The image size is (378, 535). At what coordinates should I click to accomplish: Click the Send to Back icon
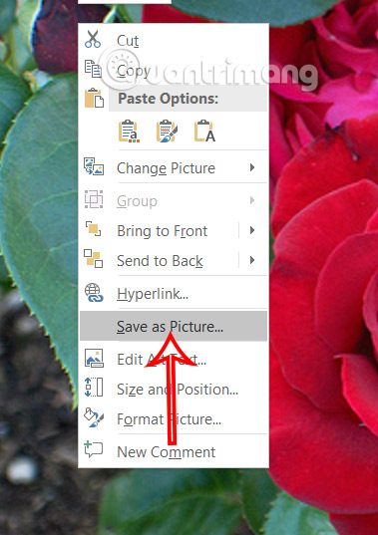coord(93,259)
